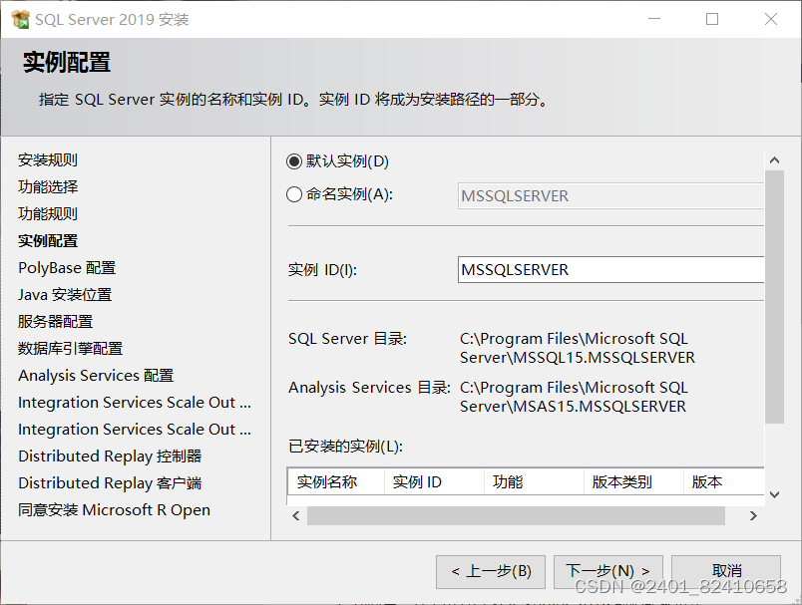This screenshot has height=605, width=802.
Task: Click the Analysis Services 配置 step
Action: tap(96, 376)
